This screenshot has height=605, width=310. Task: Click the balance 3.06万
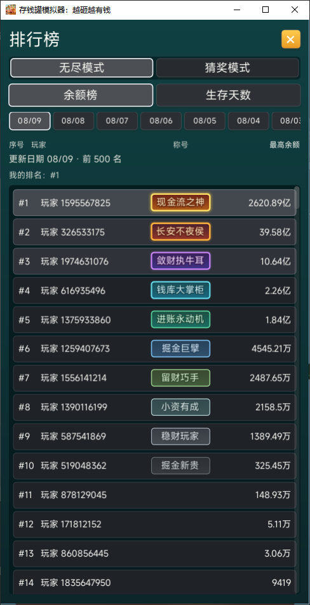[x=278, y=554]
